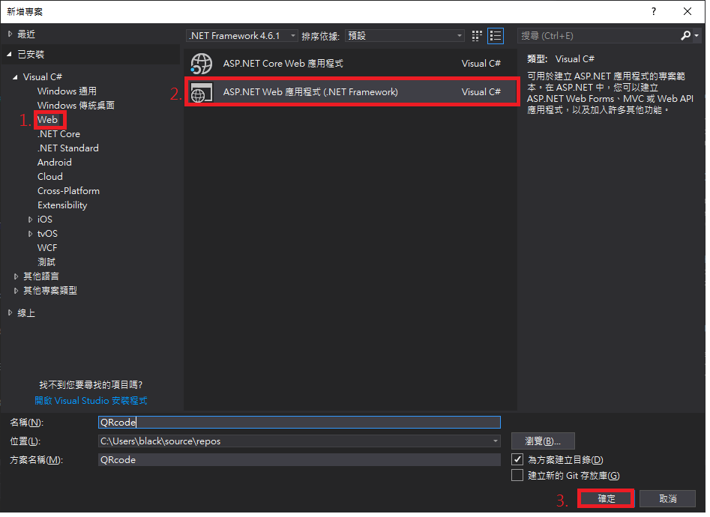Select the Extensibility category
The image size is (710, 517).
pos(62,205)
